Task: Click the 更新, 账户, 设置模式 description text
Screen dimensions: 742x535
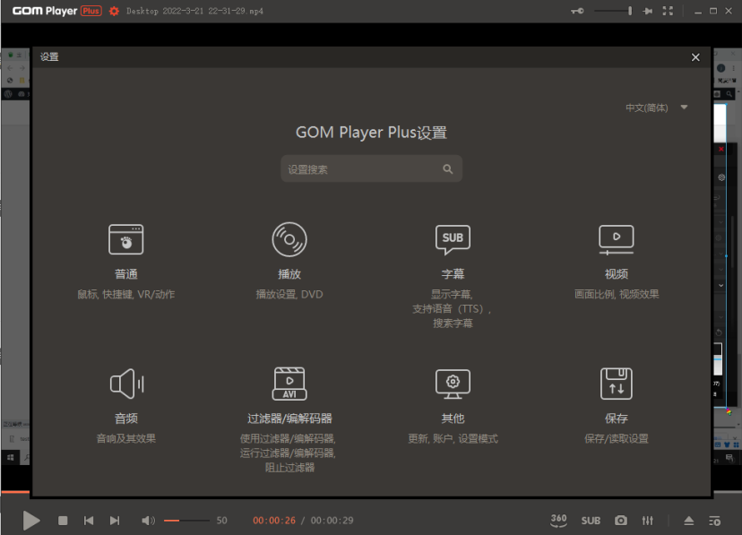Action: point(453,438)
